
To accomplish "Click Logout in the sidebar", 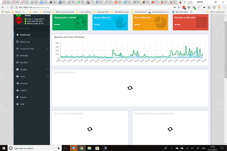I will click(x=32, y=90).
